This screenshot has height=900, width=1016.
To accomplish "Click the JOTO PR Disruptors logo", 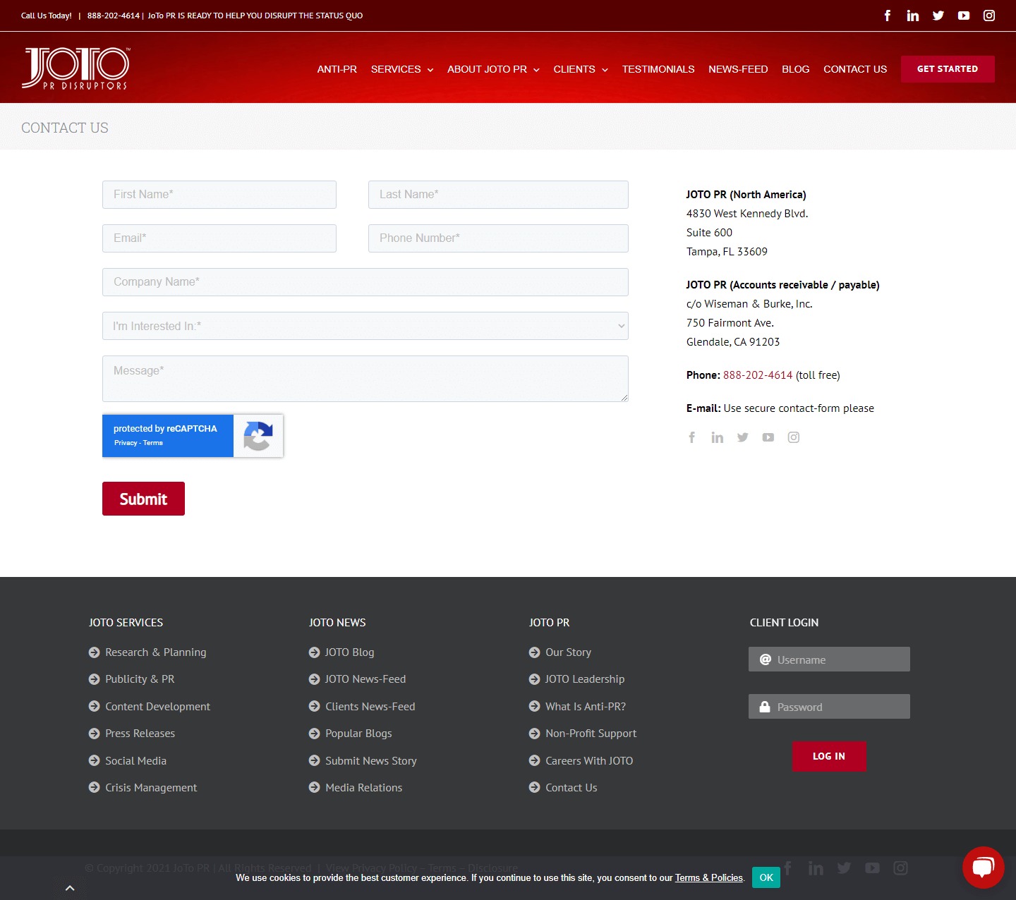I will [x=76, y=68].
